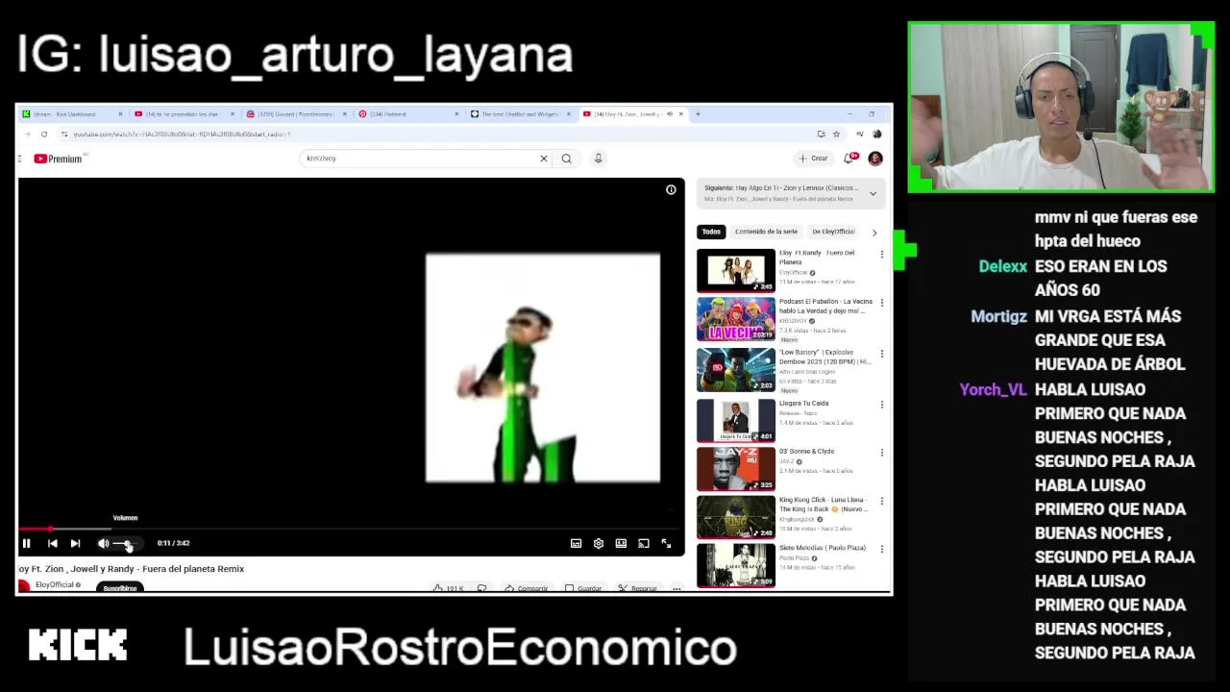Run the search with the magnifier icon
The width and height of the screenshot is (1230, 692).
click(x=566, y=159)
